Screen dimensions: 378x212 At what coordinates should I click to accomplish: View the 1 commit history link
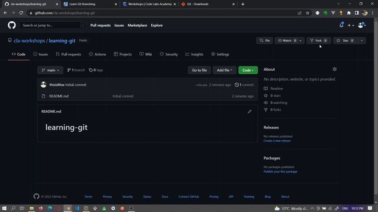coord(244,85)
